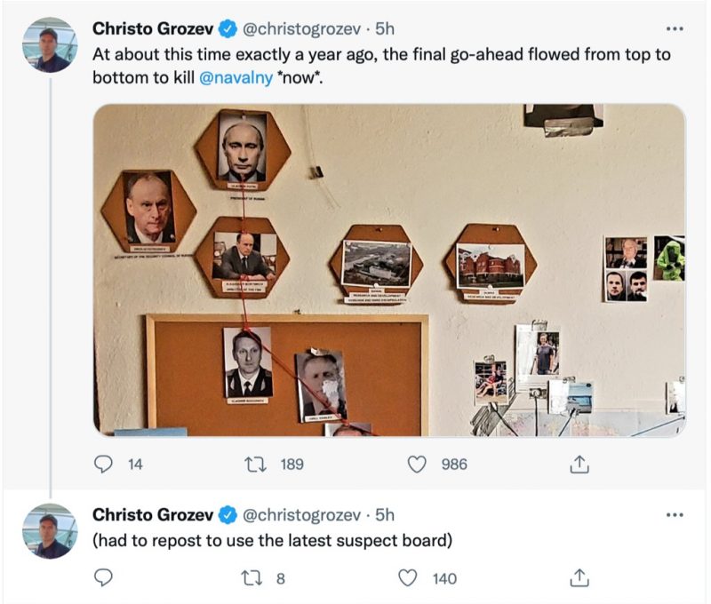The image size is (711, 604).
Task: Share the first tweet via share icon
Action: coord(579,464)
